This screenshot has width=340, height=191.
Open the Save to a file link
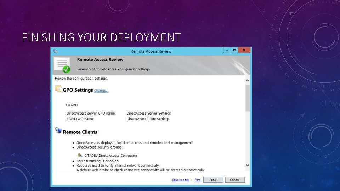[180, 180]
